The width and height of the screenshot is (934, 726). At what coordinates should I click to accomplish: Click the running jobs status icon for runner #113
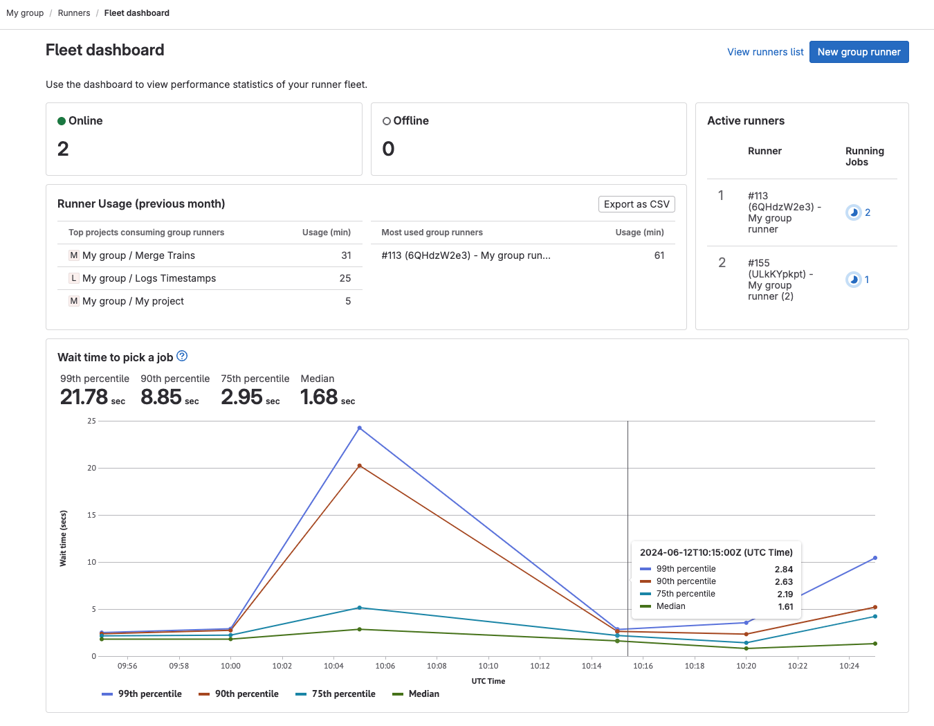[854, 212]
